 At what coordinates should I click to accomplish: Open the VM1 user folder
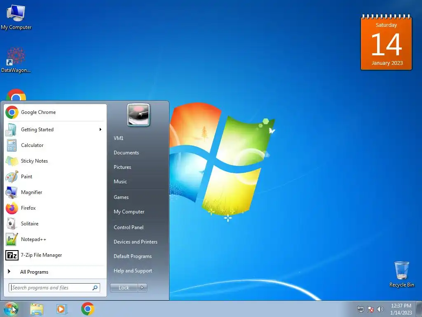118,138
